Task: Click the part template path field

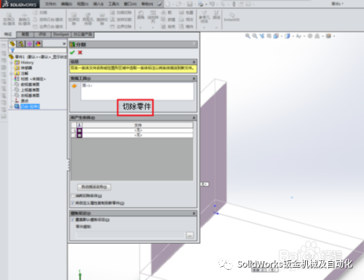Action: 130,235
